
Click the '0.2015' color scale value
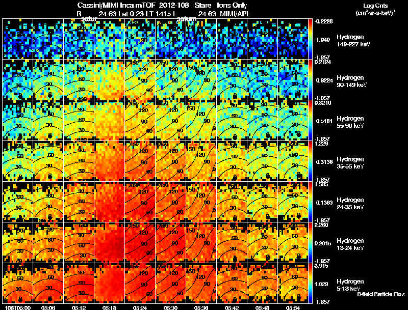click(323, 243)
